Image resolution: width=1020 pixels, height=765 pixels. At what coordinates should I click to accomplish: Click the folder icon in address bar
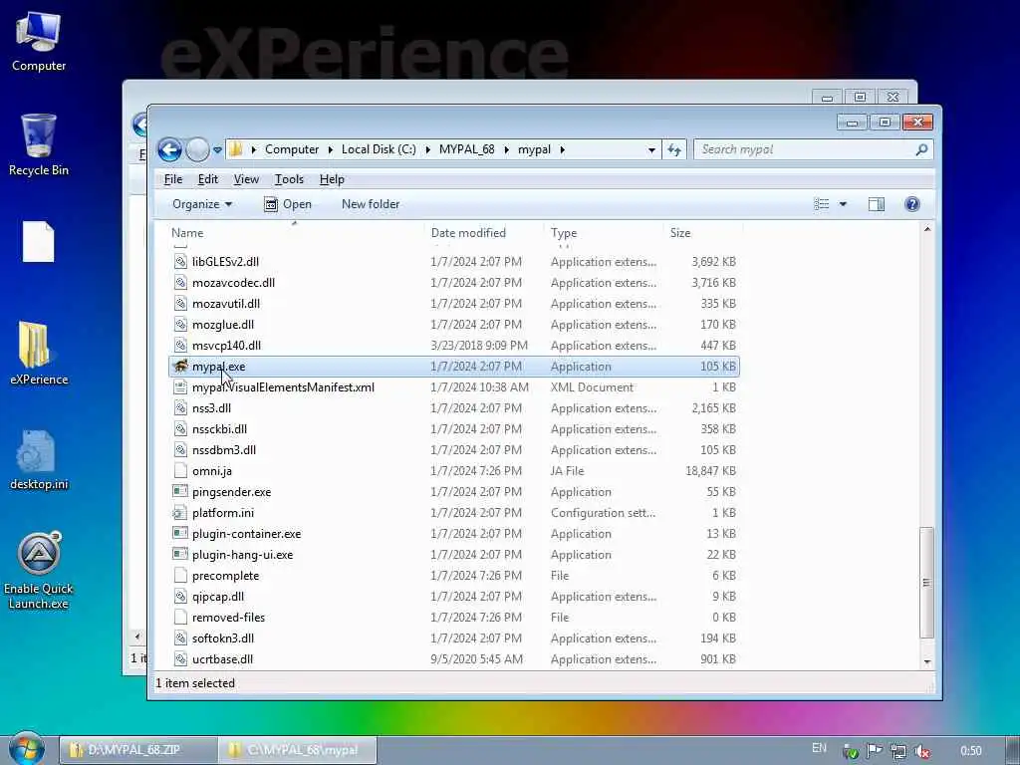235,149
